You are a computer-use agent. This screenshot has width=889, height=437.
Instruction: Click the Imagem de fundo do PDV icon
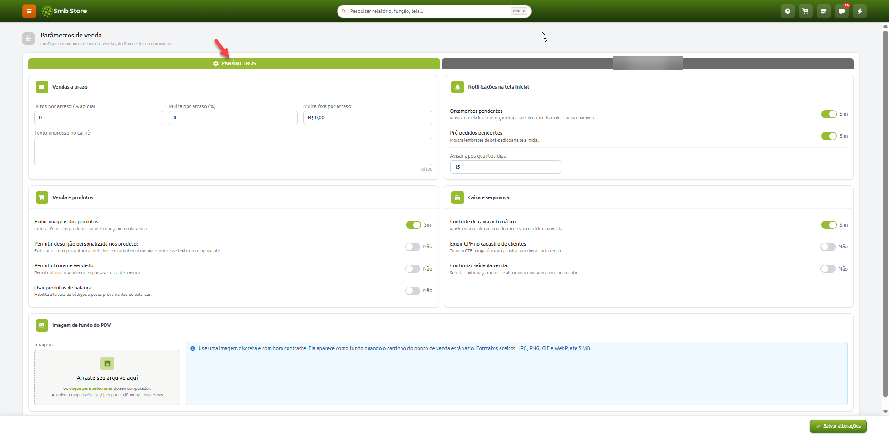[42, 325]
